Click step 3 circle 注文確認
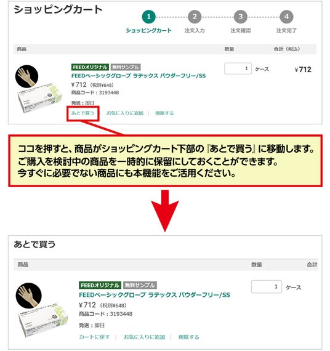 pos(241,17)
